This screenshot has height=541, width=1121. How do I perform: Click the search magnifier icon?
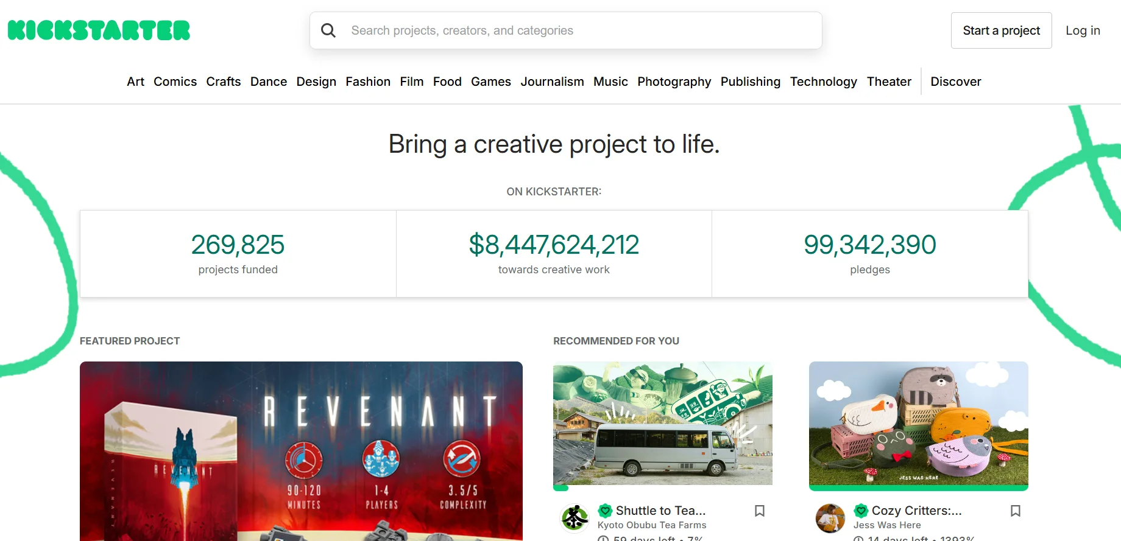[x=328, y=30]
